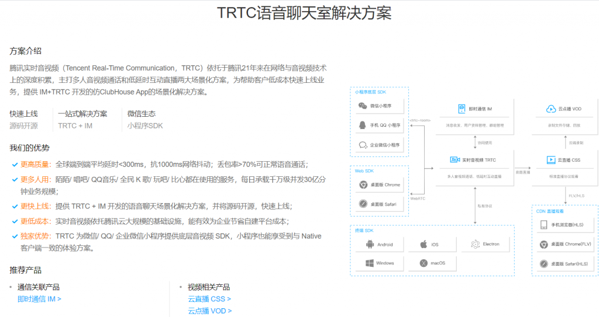Viewport: 599px width, 317px height.
Task: Click the Windows logo icon
Action: 370,263
